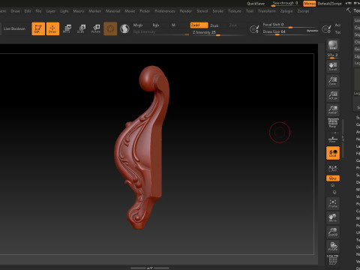
Task: Click the sculptris pro swirl icon
Action: pos(124,28)
